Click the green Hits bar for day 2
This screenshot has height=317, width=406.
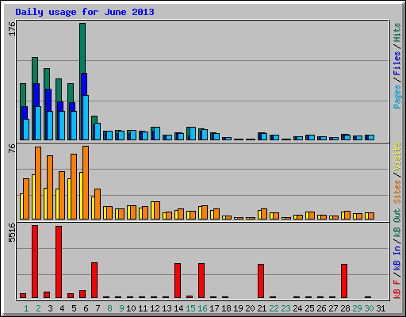[x=35, y=71]
